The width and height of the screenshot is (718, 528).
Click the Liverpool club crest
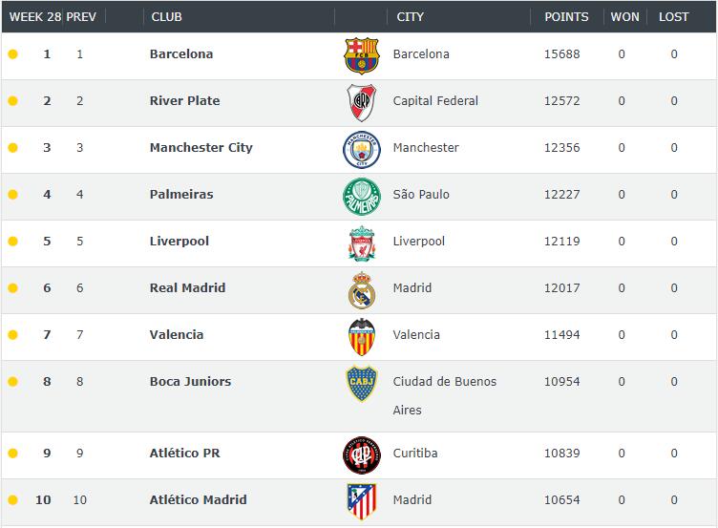tap(362, 243)
